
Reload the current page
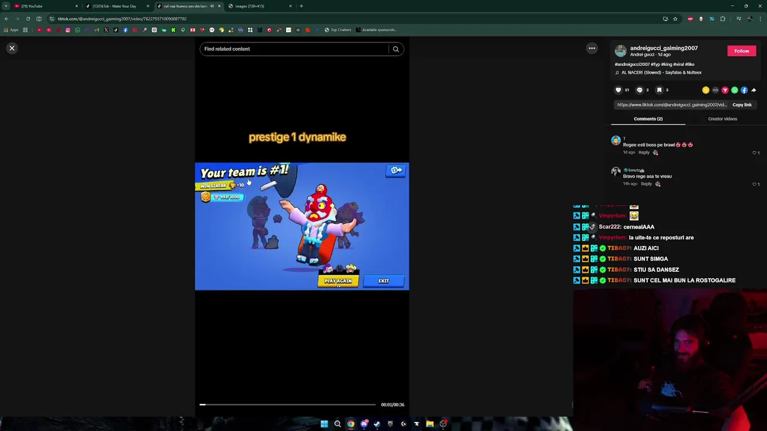pos(28,19)
